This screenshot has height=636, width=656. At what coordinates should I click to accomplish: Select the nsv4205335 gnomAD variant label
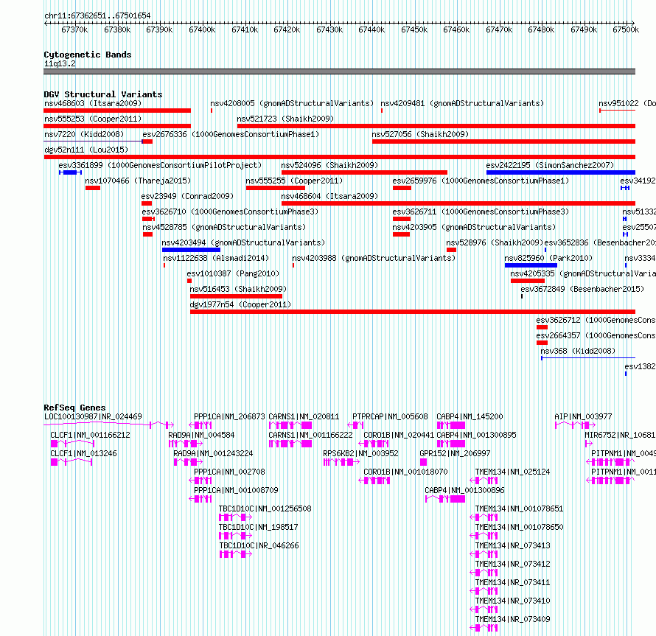pyautogui.click(x=583, y=273)
